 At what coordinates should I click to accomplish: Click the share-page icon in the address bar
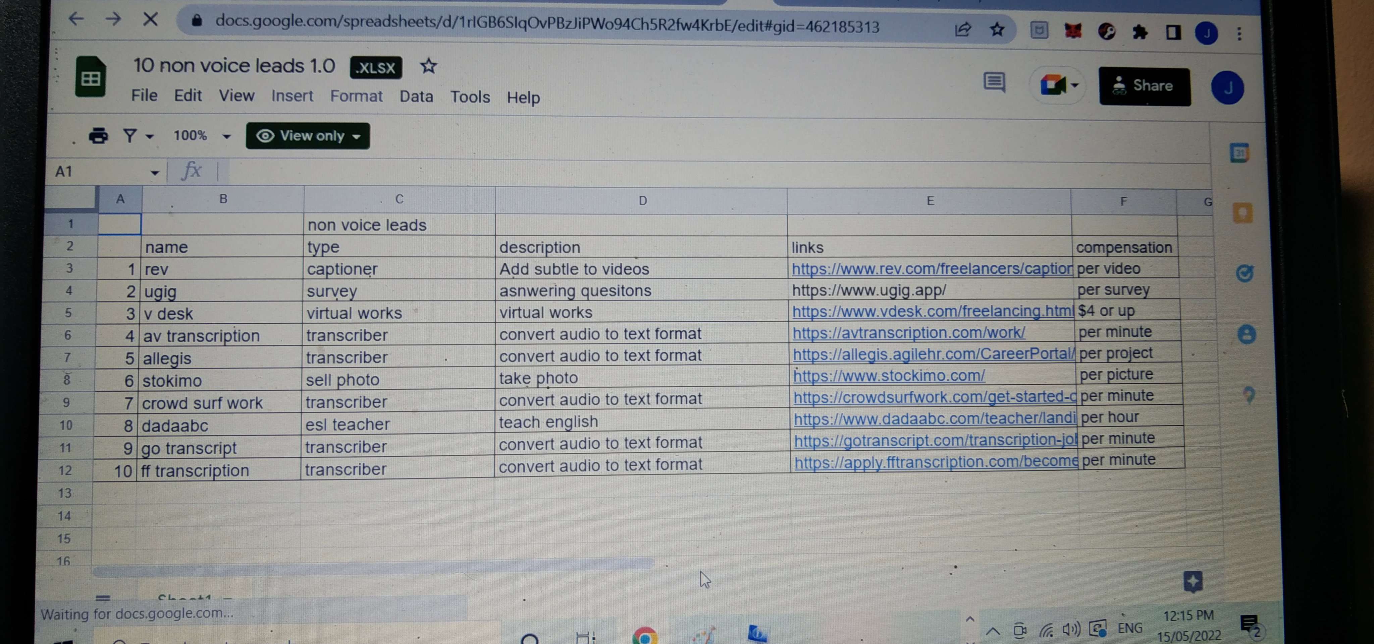coord(963,29)
